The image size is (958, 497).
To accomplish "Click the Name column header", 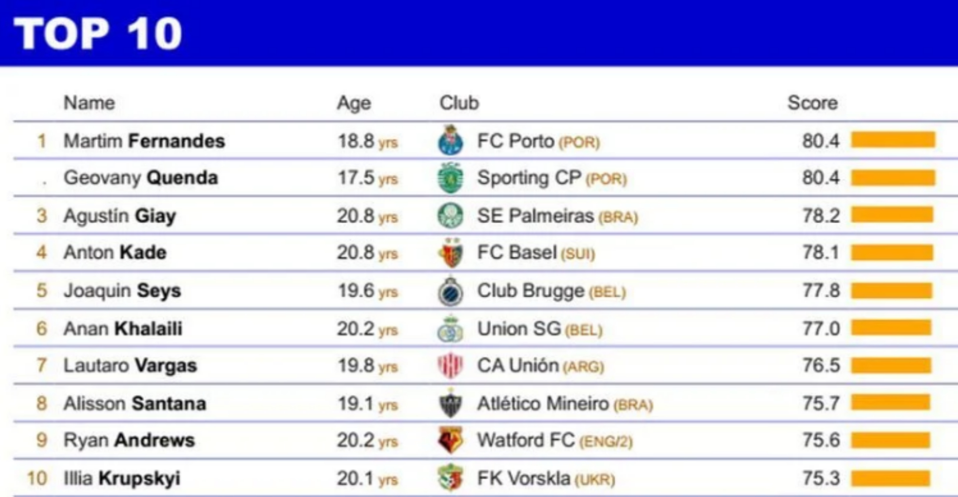I will 90,103.
